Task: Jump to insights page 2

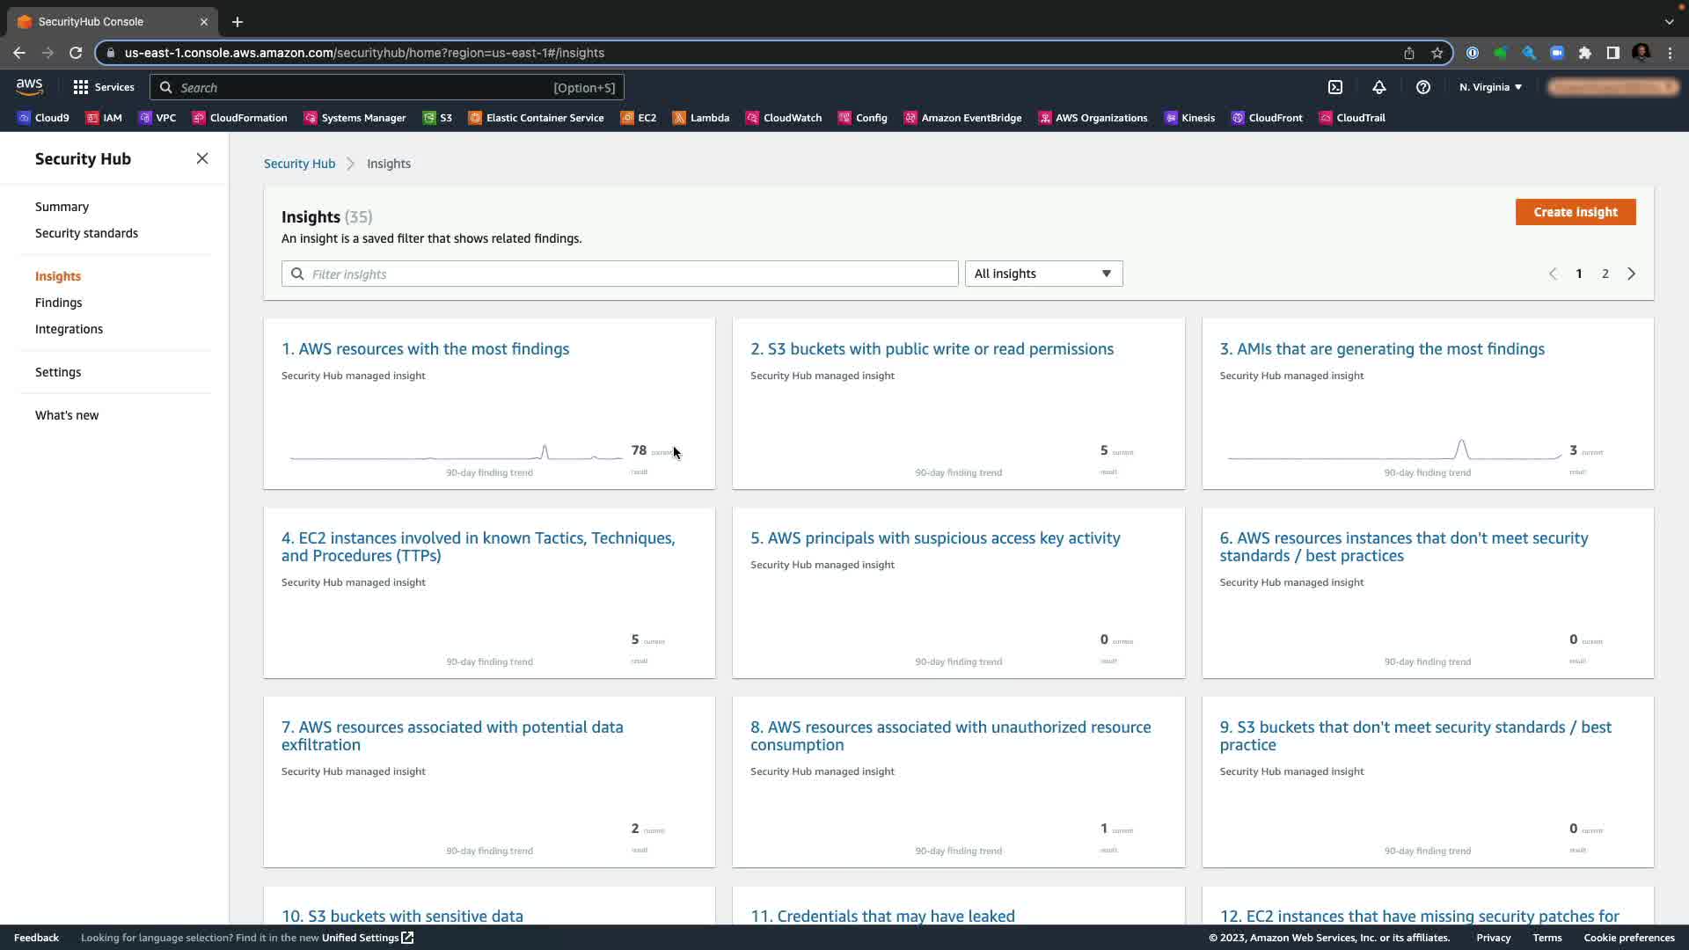Action: (1605, 274)
